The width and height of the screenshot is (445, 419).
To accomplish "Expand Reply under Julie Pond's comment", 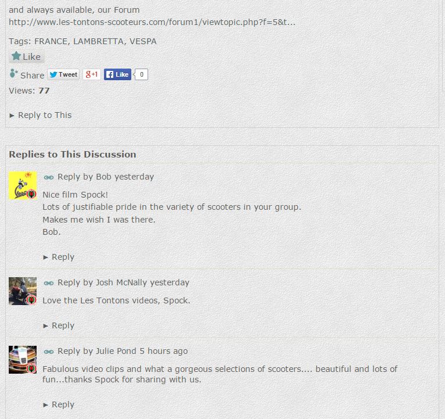I will click(59, 404).
